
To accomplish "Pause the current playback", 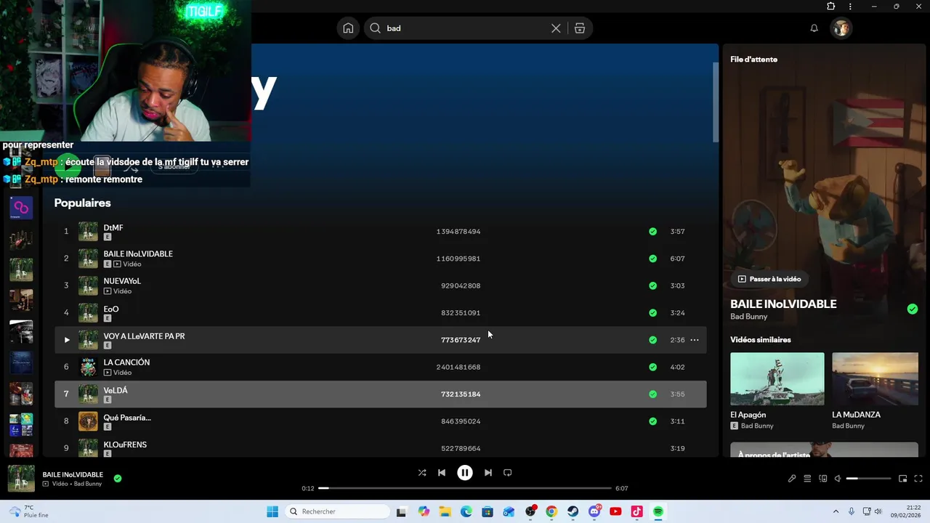I will [465, 473].
